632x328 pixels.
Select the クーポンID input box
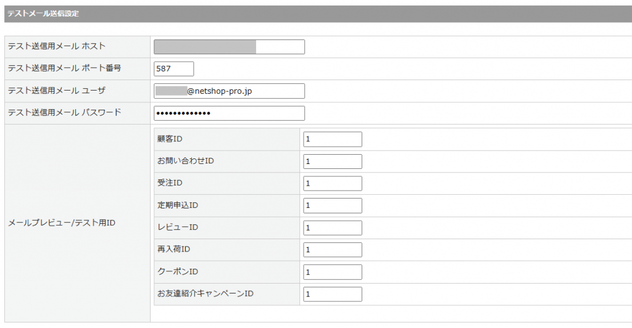(332, 273)
